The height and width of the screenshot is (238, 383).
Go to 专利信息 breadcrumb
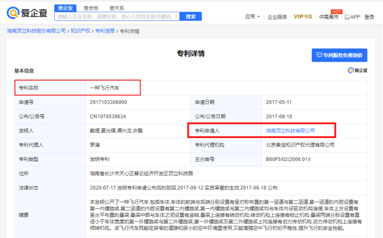point(105,31)
